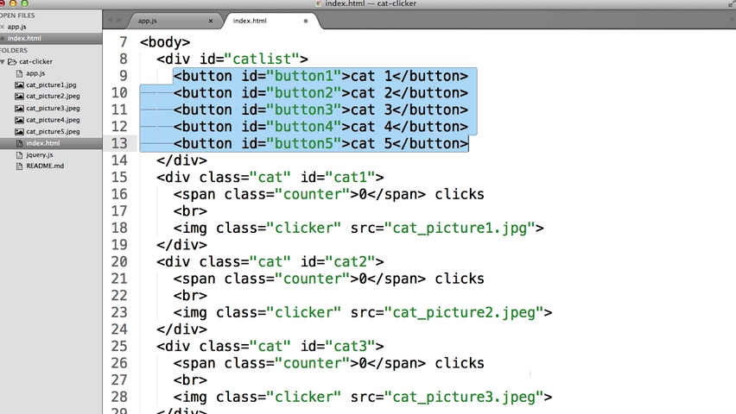Close the app.js tab

tap(211, 21)
